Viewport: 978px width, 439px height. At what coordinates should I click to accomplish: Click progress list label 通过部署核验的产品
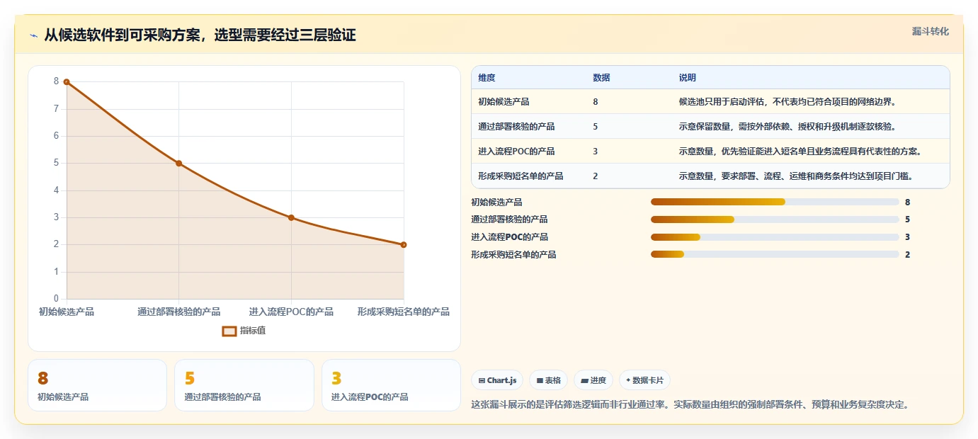(509, 219)
